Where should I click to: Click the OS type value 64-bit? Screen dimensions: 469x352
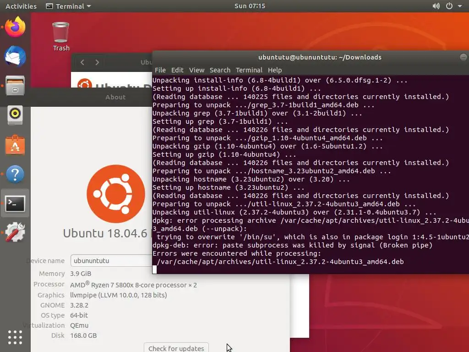point(79,315)
